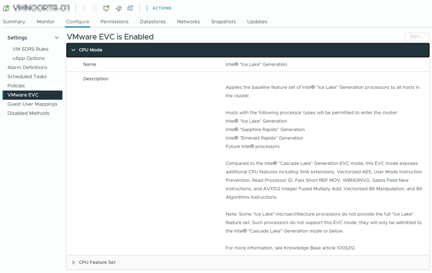Open the Snapshots tab
The image size is (432, 273).
(223, 21)
